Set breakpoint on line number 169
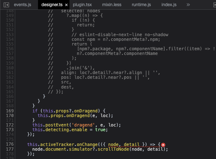 10,111
